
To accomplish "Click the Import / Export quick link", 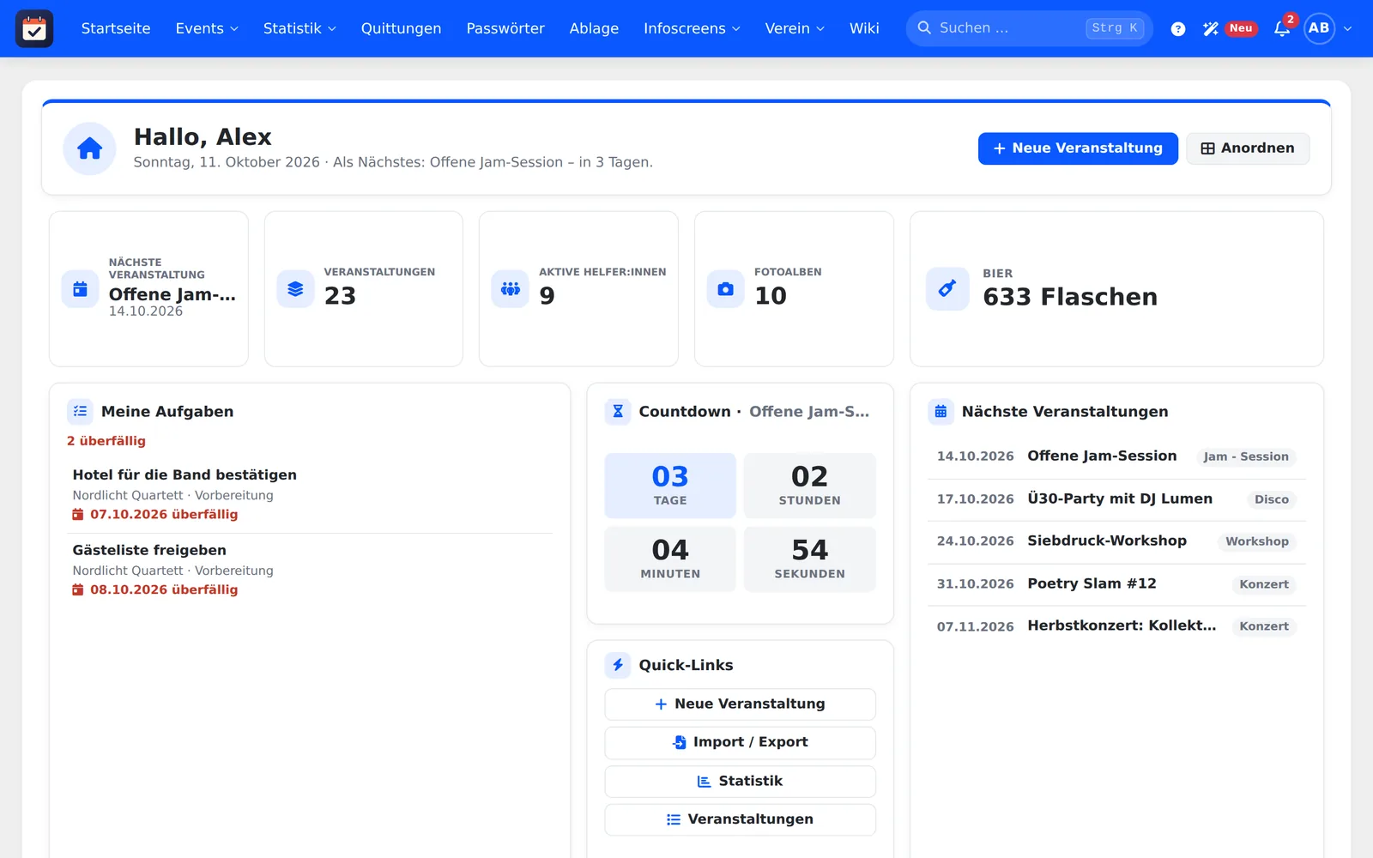I will [740, 742].
